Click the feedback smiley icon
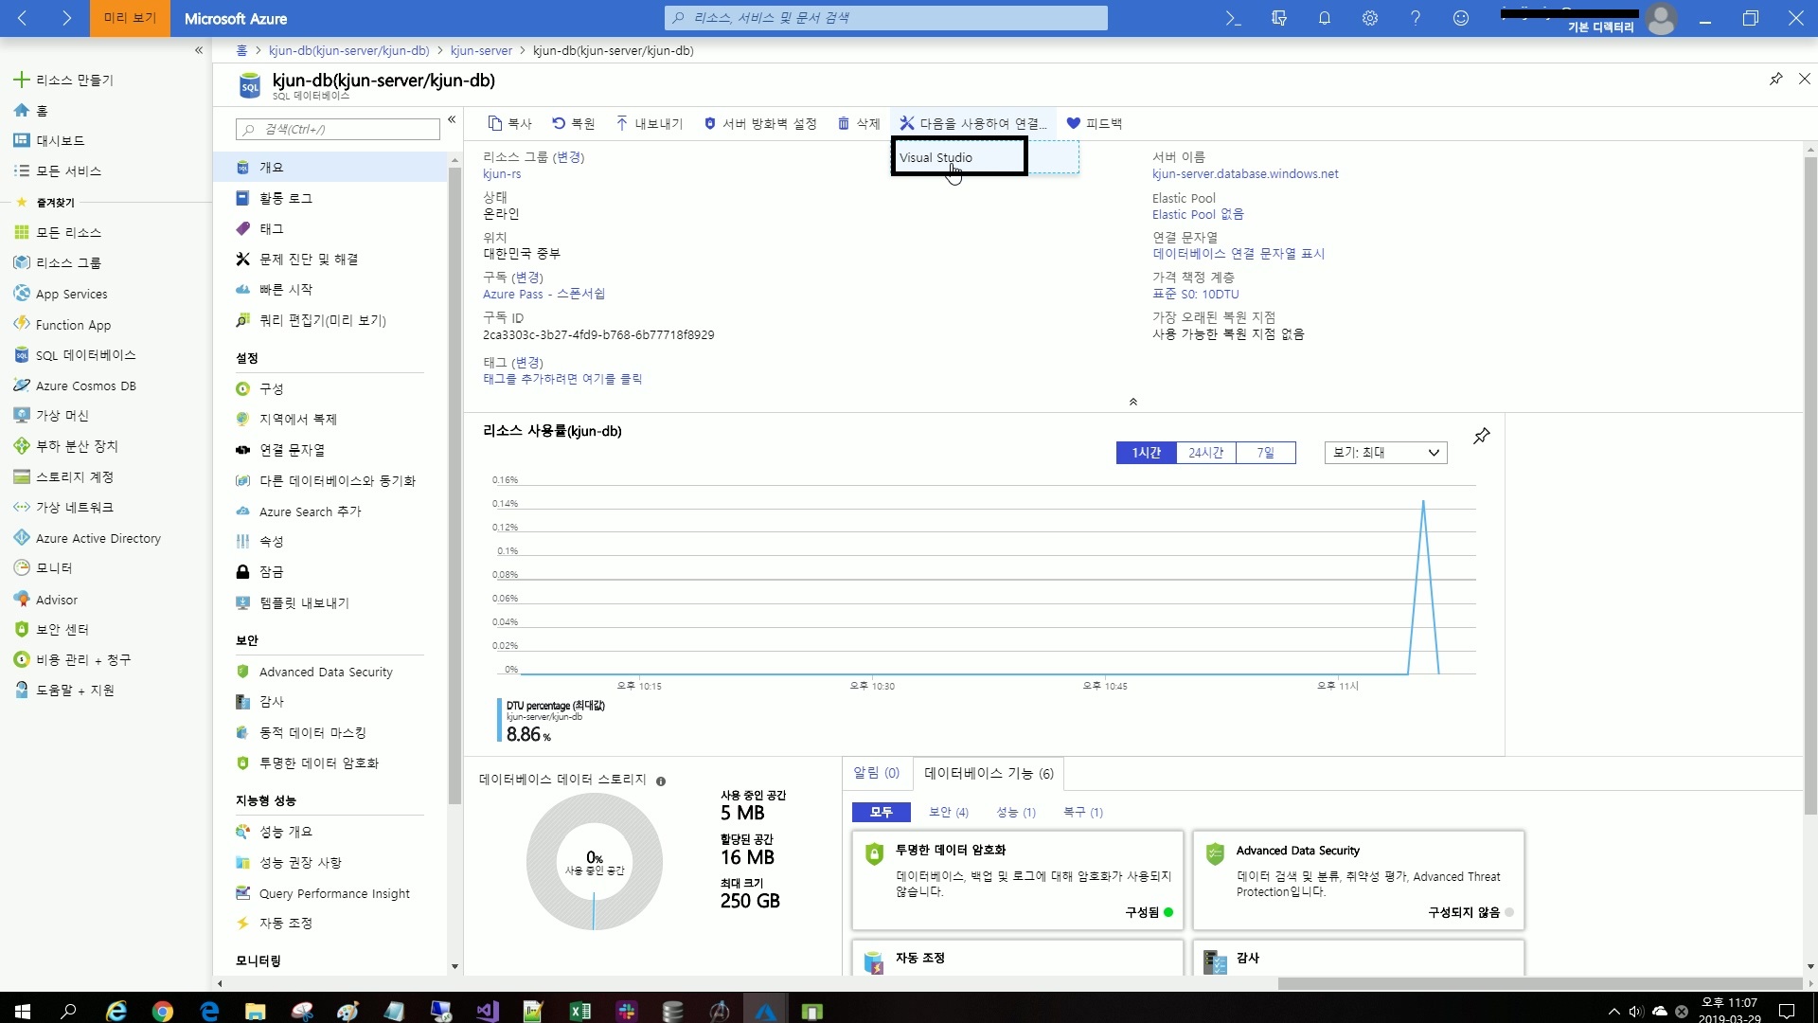Screen dimensions: 1818x1023 tap(1460, 18)
